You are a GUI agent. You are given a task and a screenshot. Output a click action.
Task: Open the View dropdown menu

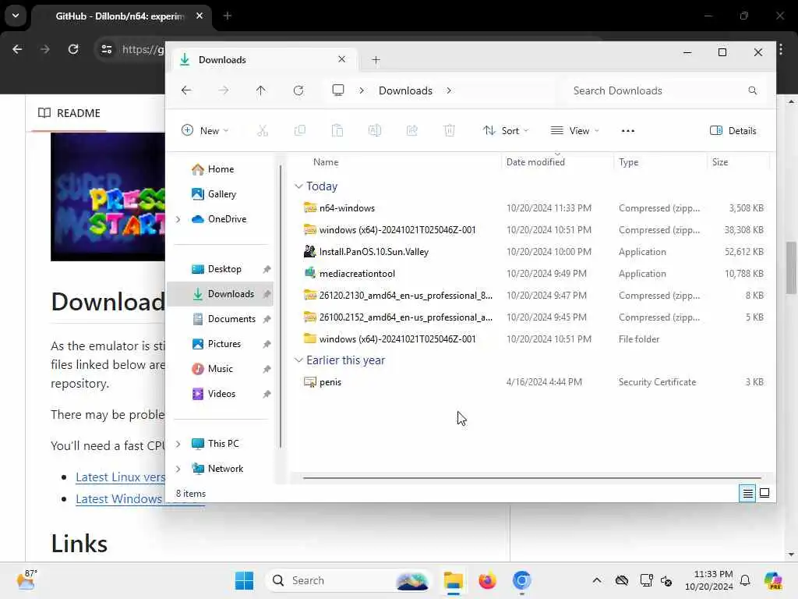575,131
